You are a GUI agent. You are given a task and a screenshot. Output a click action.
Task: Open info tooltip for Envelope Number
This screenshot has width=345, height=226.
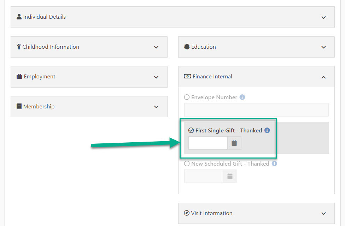point(242,97)
